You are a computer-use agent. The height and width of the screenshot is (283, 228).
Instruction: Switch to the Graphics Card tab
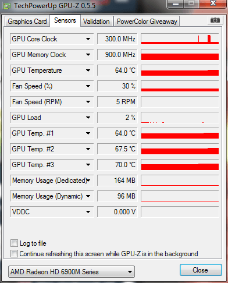click(x=27, y=22)
